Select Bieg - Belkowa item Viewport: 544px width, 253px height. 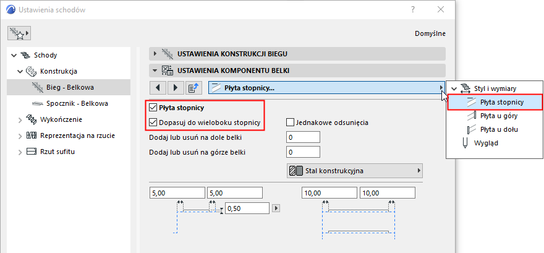(70, 87)
